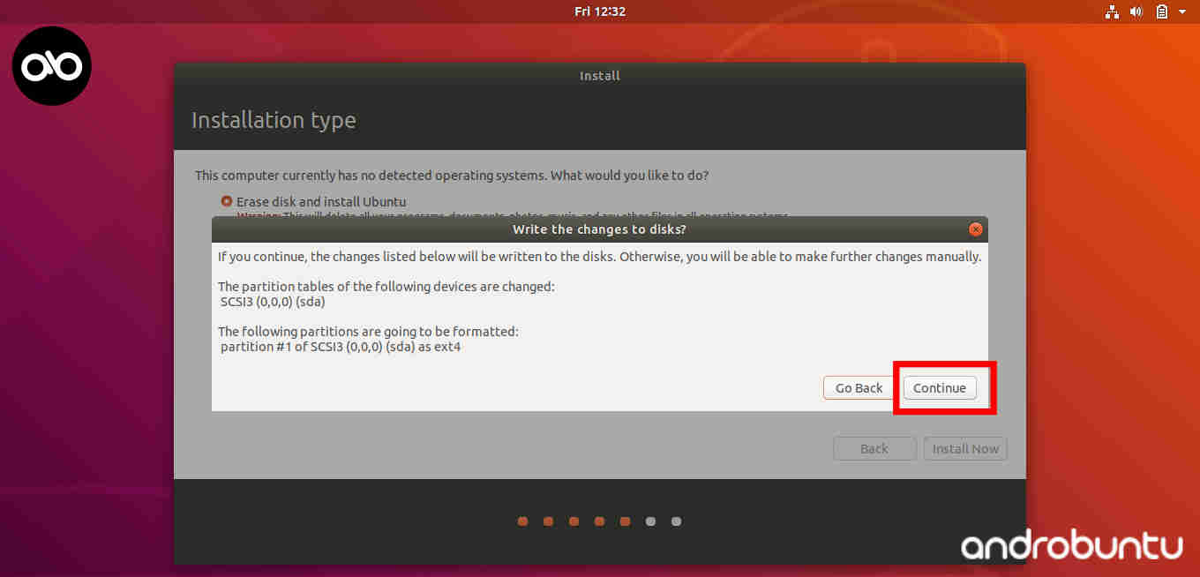The height and width of the screenshot is (577, 1200).
Task: Click the battery indicator icon
Action: click(1161, 11)
